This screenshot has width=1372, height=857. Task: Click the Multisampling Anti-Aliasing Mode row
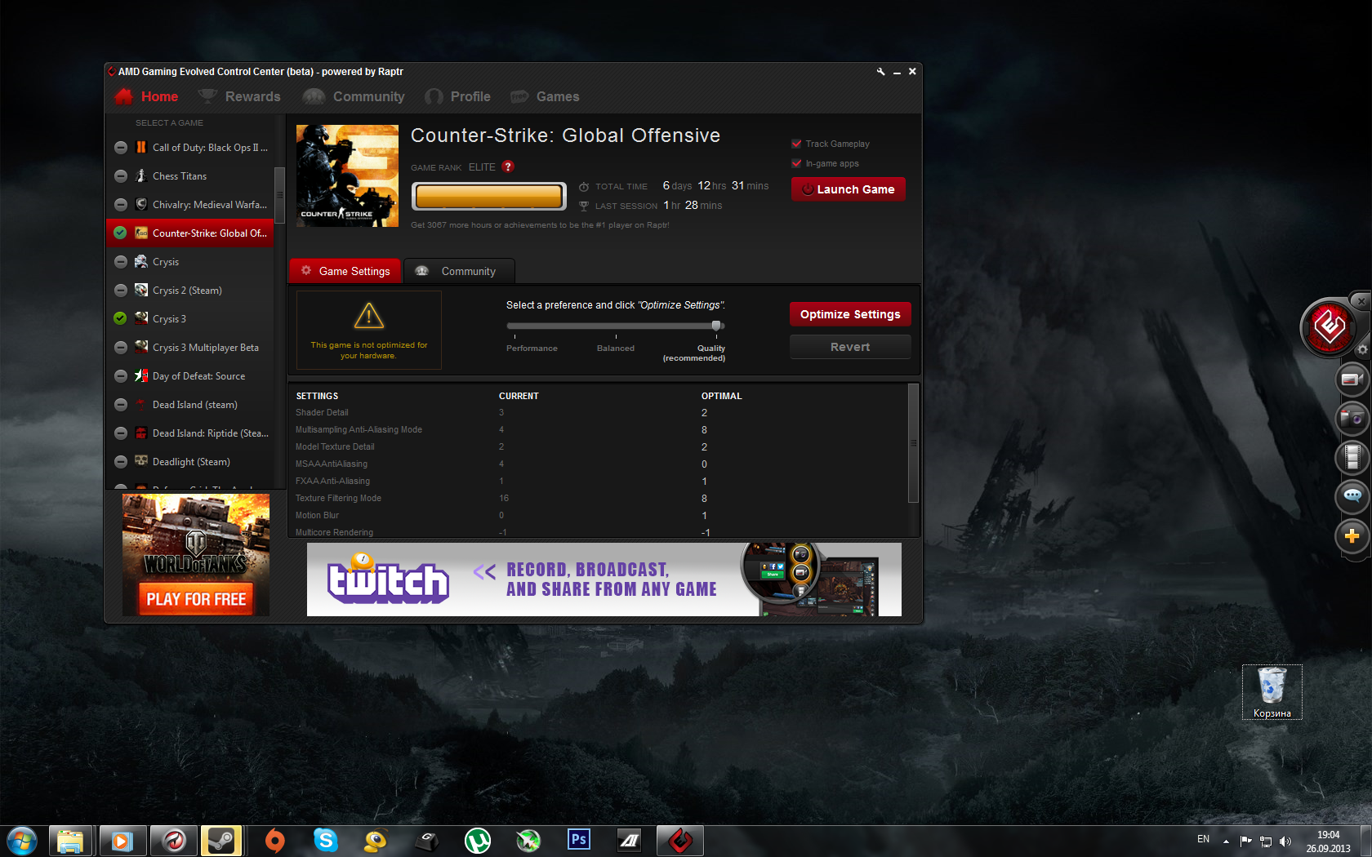(599, 430)
